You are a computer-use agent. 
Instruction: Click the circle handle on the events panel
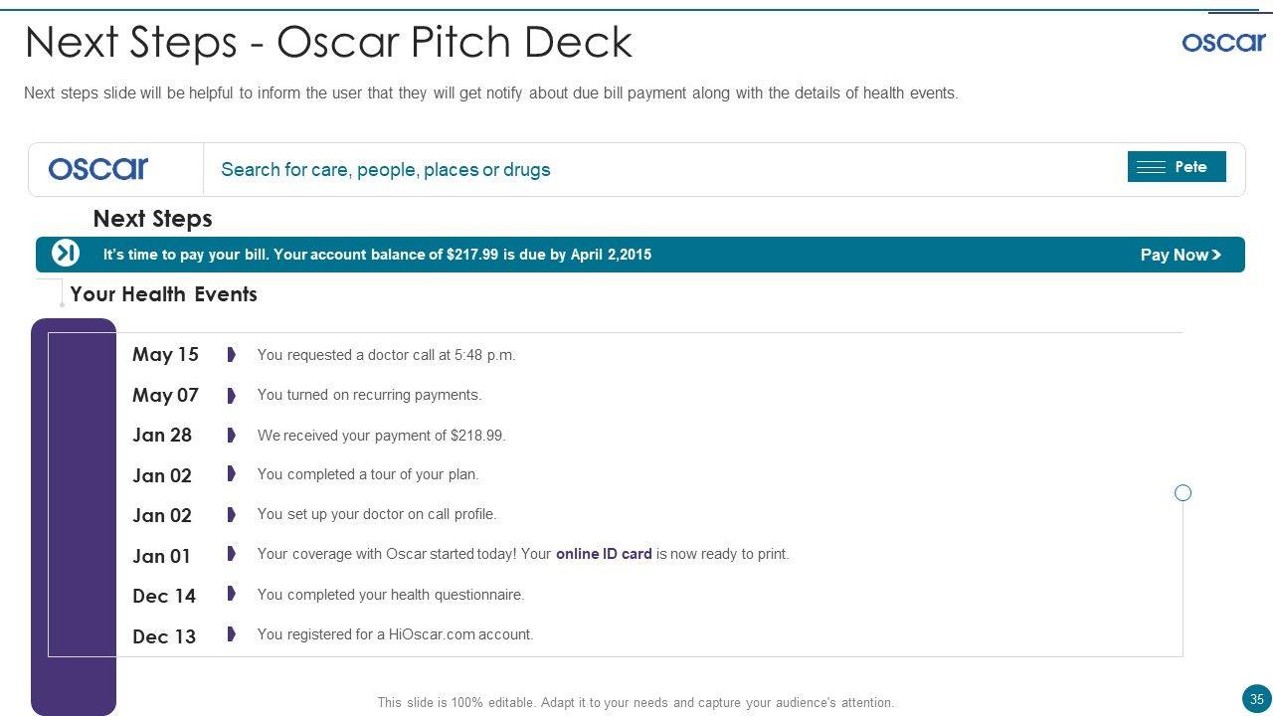click(1182, 493)
